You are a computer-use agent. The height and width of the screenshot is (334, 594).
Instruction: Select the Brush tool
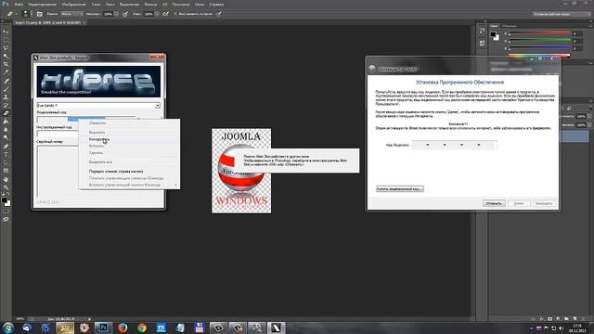coord(6,89)
